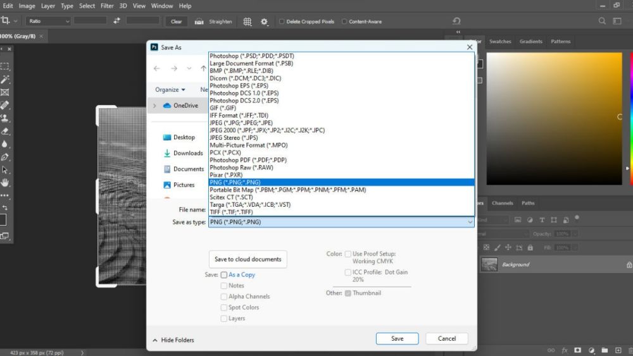633x356 pixels.
Task: Click the Straighten level icon
Action: click(x=199, y=21)
